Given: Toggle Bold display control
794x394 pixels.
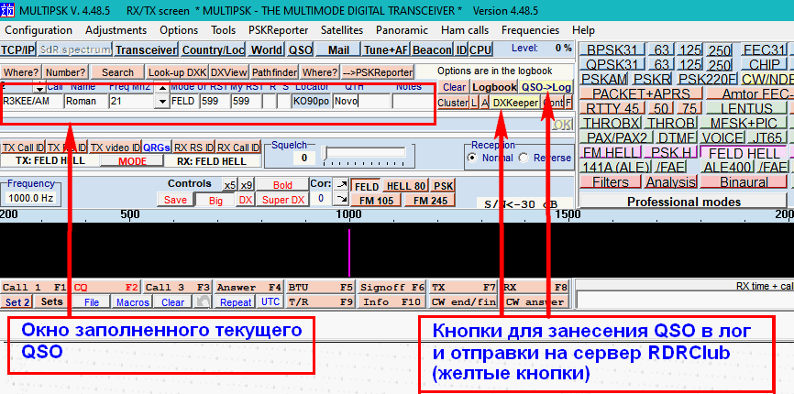Looking at the screenshot, I should click(x=282, y=185).
